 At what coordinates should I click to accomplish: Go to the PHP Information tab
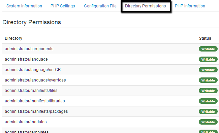point(190,6)
